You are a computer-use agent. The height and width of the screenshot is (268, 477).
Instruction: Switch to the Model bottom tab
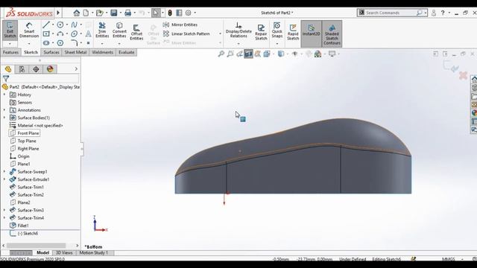[x=43, y=253]
